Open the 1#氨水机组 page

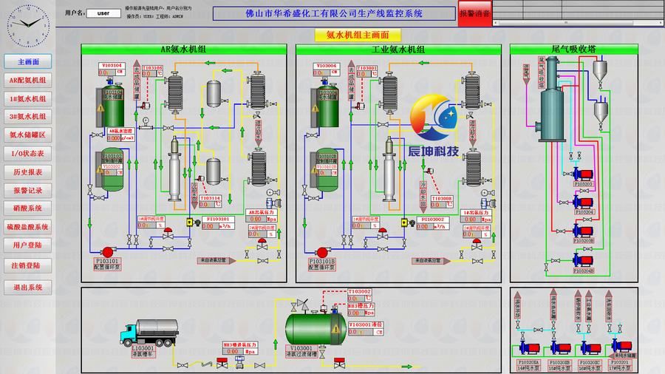click(28, 99)
